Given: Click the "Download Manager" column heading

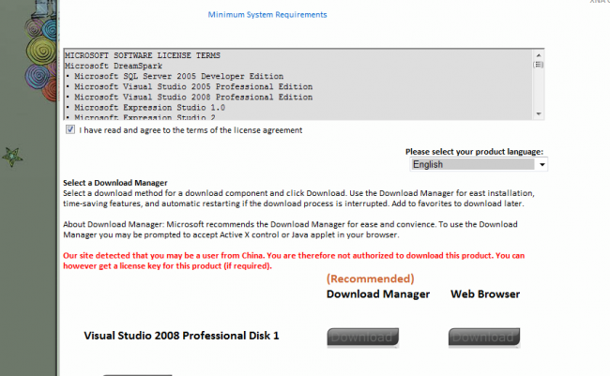Looking at the screenshot, I should [x=378, y=294].
